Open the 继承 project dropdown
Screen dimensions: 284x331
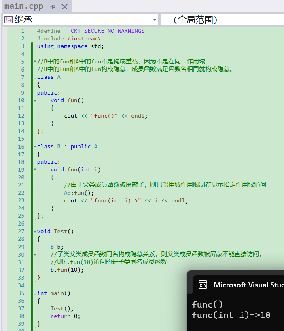pos(155,20)
